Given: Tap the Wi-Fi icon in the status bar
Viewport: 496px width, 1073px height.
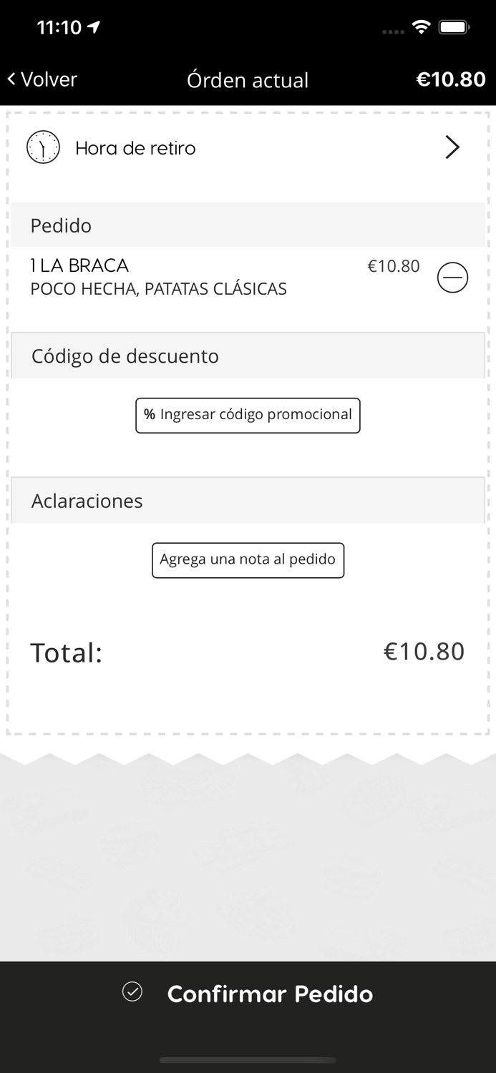Looking at the screenshot, I should point(421,26).
